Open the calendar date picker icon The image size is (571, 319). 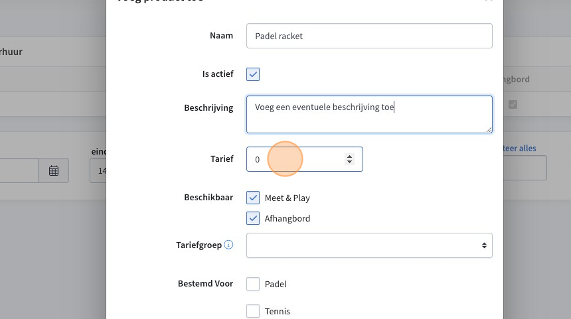54,170
